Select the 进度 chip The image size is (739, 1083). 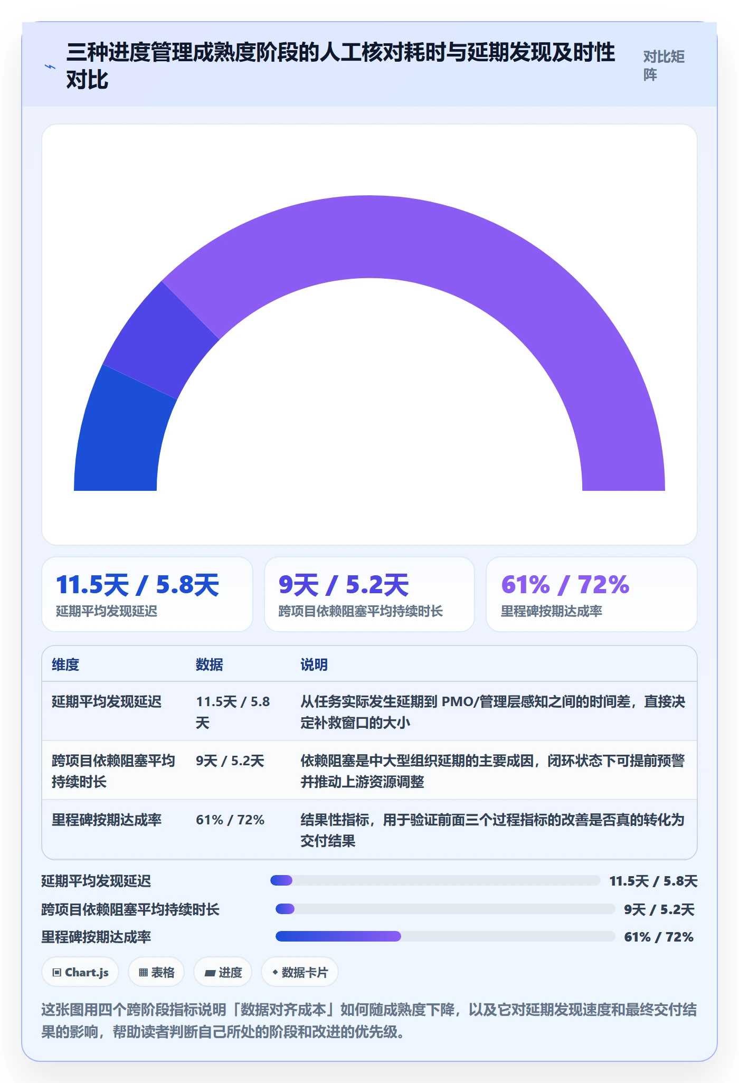pos(223,972)
